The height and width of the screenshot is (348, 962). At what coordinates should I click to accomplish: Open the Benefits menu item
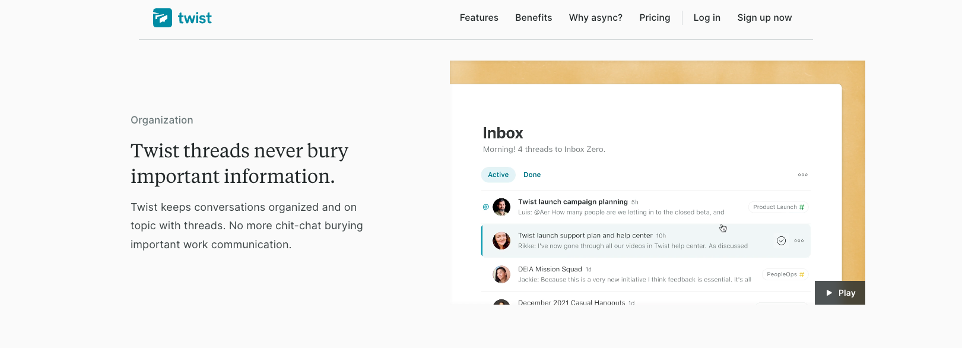pyautogui.click(x=534, y=18)
